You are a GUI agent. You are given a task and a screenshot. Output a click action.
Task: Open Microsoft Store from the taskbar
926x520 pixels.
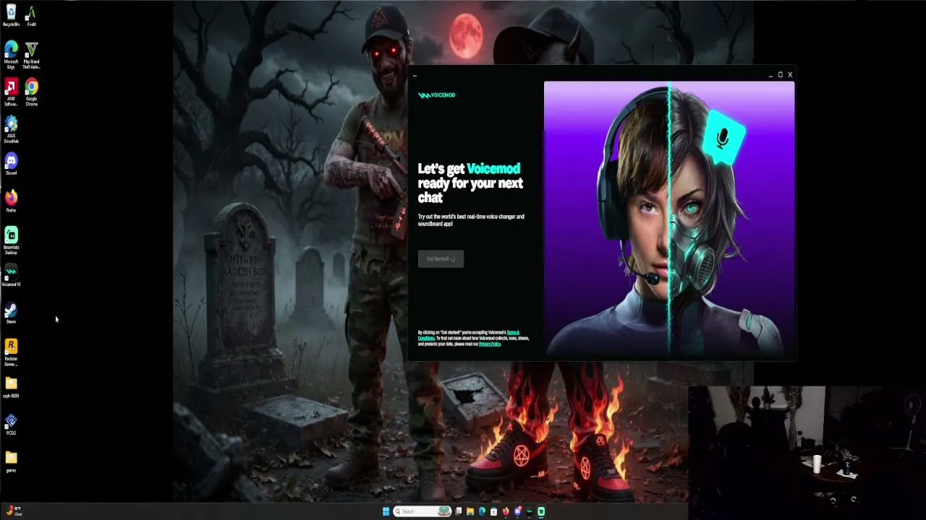(x=493, y=511)
